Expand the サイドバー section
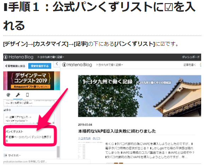Image resolution: width=204 pixels, height=165 pixels. coord(12,155)
